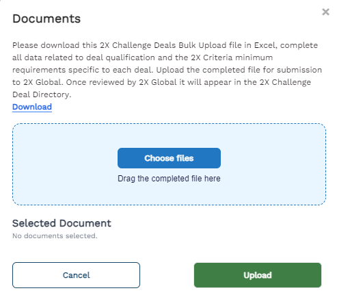The image size is (337, 295).
Task: Close the Documents dialog with the X icon
Action: (x=325, y=12)
